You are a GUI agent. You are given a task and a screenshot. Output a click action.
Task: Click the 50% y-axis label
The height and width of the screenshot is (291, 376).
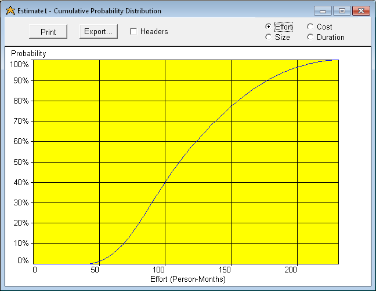pos(21,162)
